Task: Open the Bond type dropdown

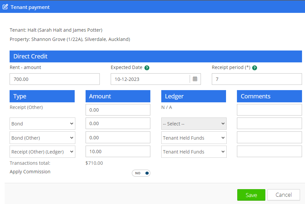Action: 42,123
